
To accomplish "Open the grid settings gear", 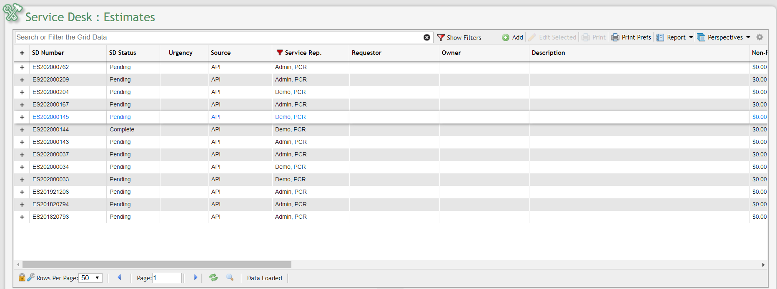I will [x=759, y=37].
